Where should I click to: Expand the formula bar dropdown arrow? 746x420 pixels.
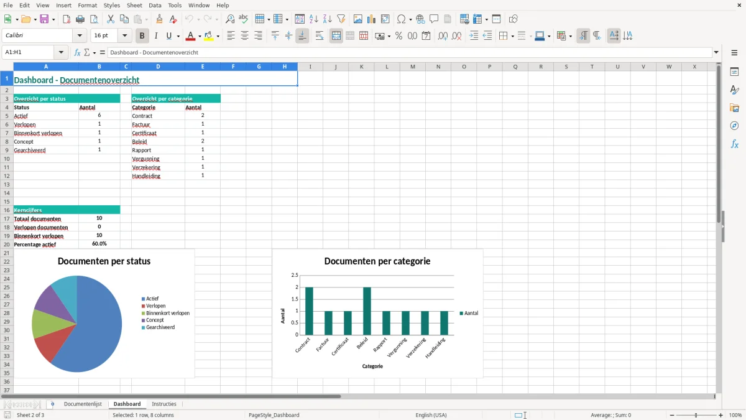tap(716, 52)
